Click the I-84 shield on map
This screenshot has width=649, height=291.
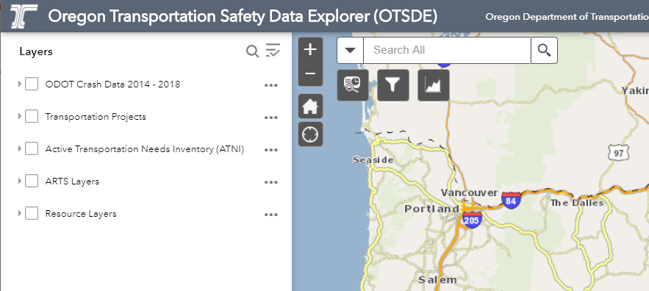click(511, 200)
